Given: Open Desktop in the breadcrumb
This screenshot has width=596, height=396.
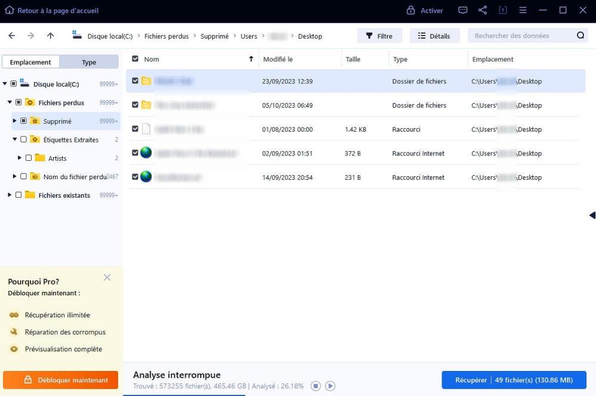Looking at the screenshot, I should point(310,36).
